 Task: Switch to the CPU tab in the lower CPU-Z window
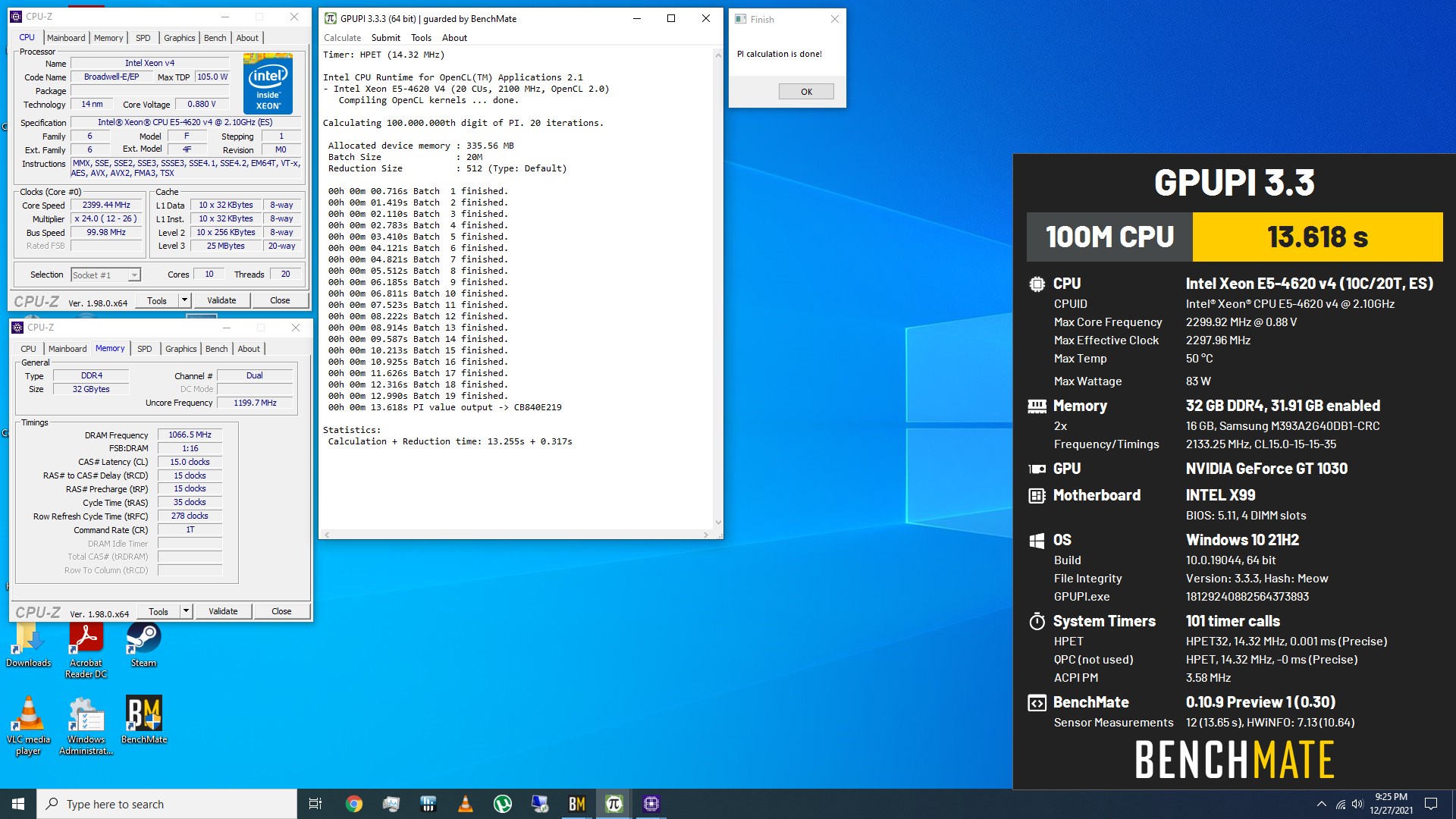click(28, 349)
